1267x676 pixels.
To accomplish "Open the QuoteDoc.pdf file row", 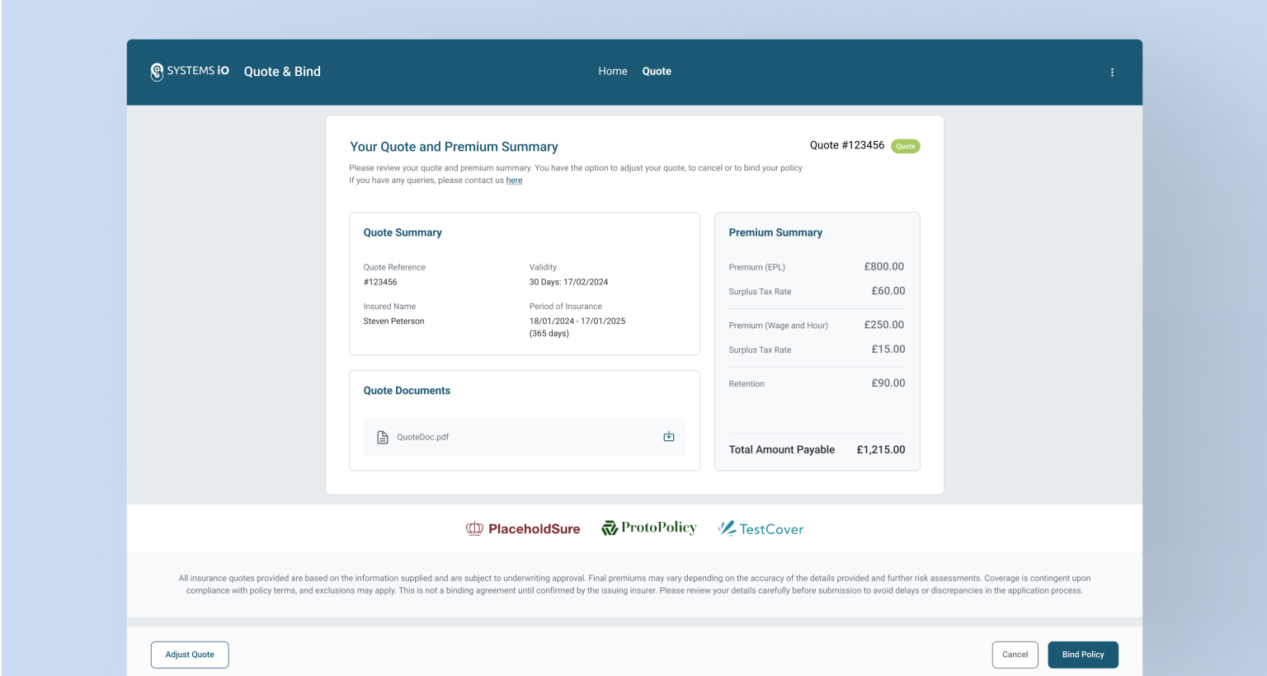I will click(x=524, y=437).
